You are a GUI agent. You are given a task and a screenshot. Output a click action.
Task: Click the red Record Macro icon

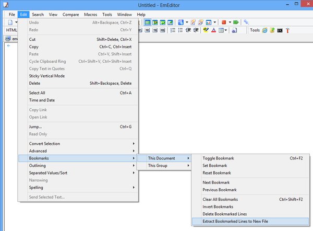pyautogui.click(x=223, y=22)
